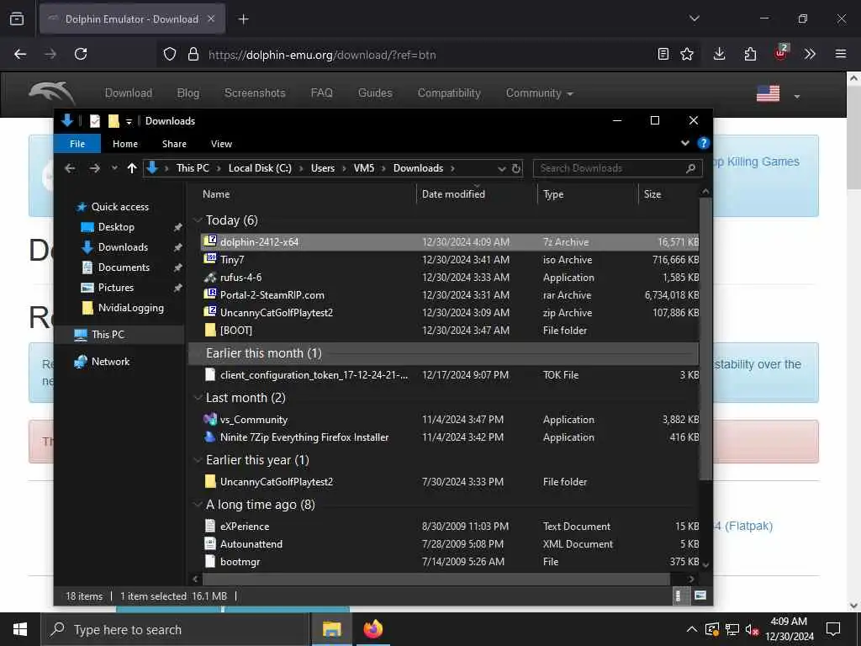The image size is (861, 646).
Task: Open the Blog link on Dolphin navbar
Action: [x=188, y=93]
